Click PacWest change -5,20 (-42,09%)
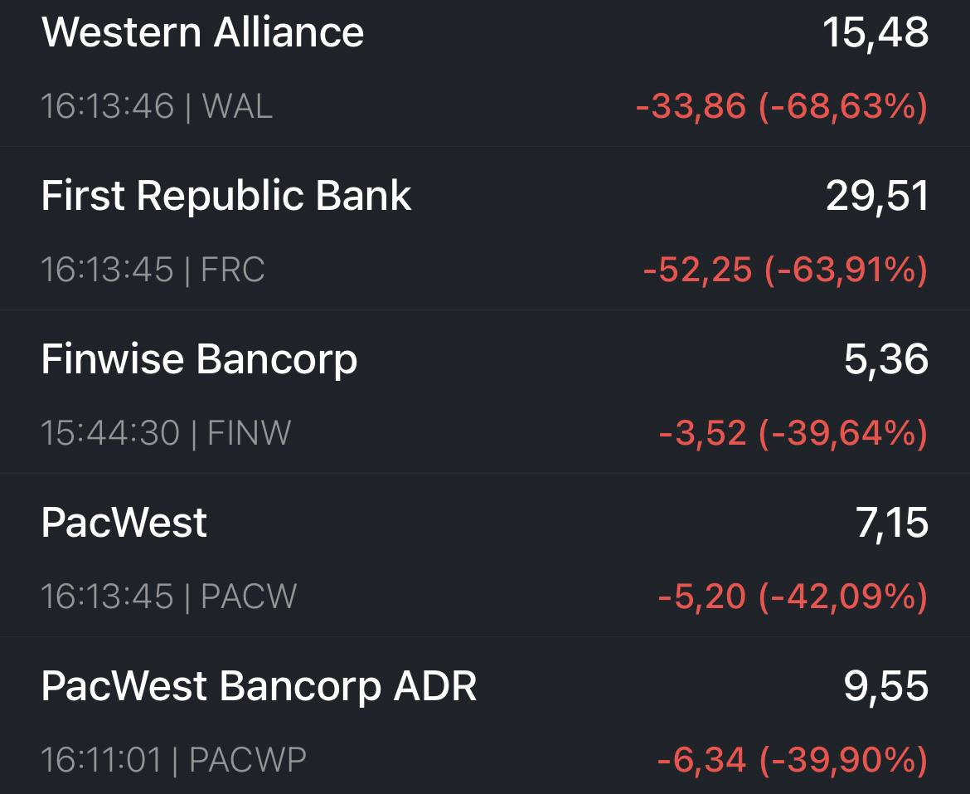This screenshot has height=794, width=970. (x=793, y=596)
